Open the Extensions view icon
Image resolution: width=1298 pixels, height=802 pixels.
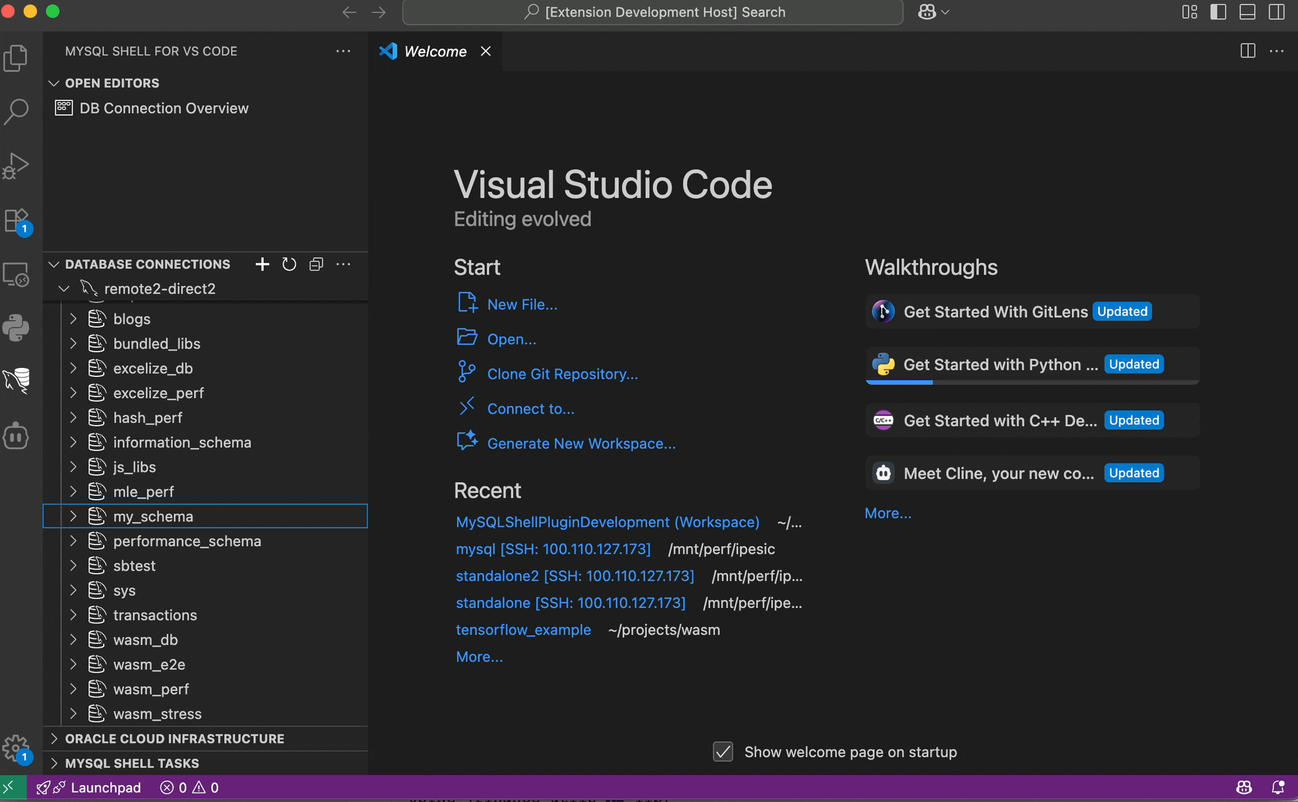point(18,220)
